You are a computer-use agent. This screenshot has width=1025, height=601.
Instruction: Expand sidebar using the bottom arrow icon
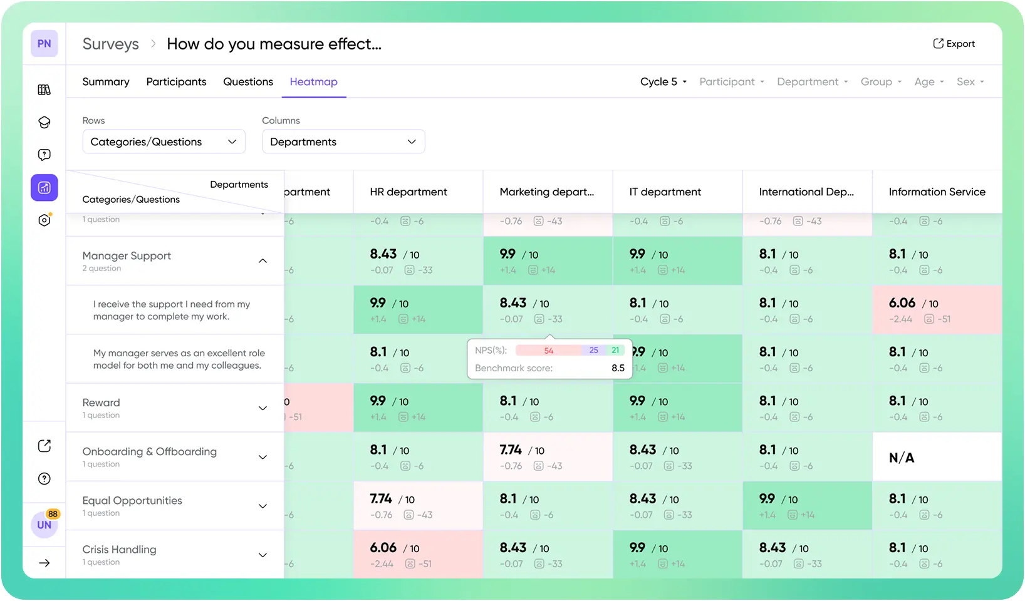[x=44, y=563]
